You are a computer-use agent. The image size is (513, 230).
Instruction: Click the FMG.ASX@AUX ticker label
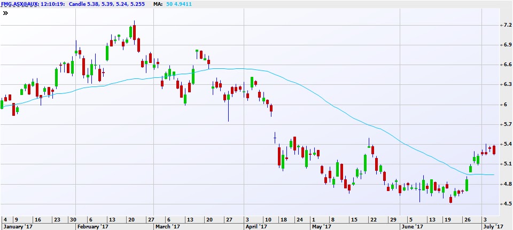(x=20, y=4)
